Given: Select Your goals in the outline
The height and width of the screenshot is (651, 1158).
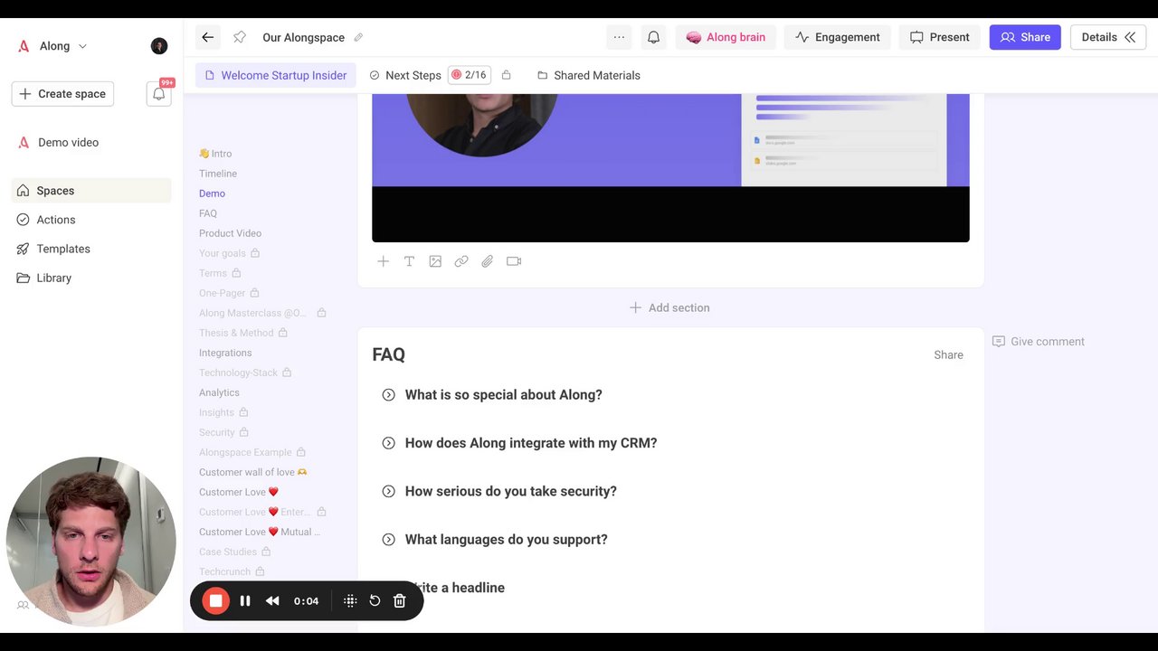Looking at the screenshot, I should pyautogui.click(x=223, y=253).
